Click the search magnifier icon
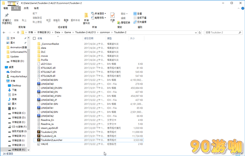The width and height of the screenshot is (245, 156). click(240, 33)
